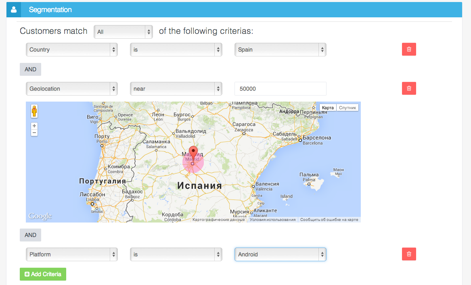
Task: Click the red Madrid map pin
Action: pos(193,154)
